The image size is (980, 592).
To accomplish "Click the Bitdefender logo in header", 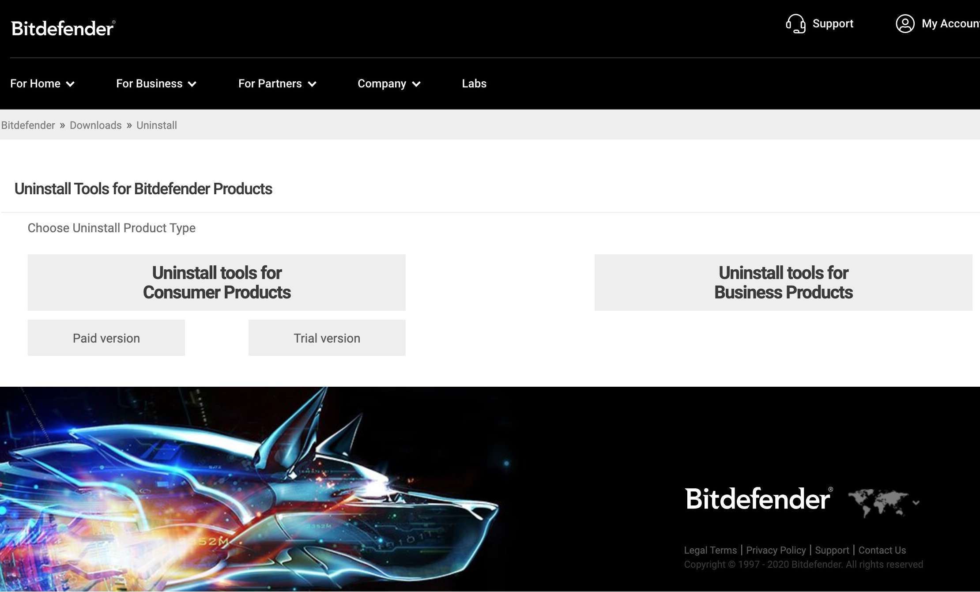I will (63, 28).
